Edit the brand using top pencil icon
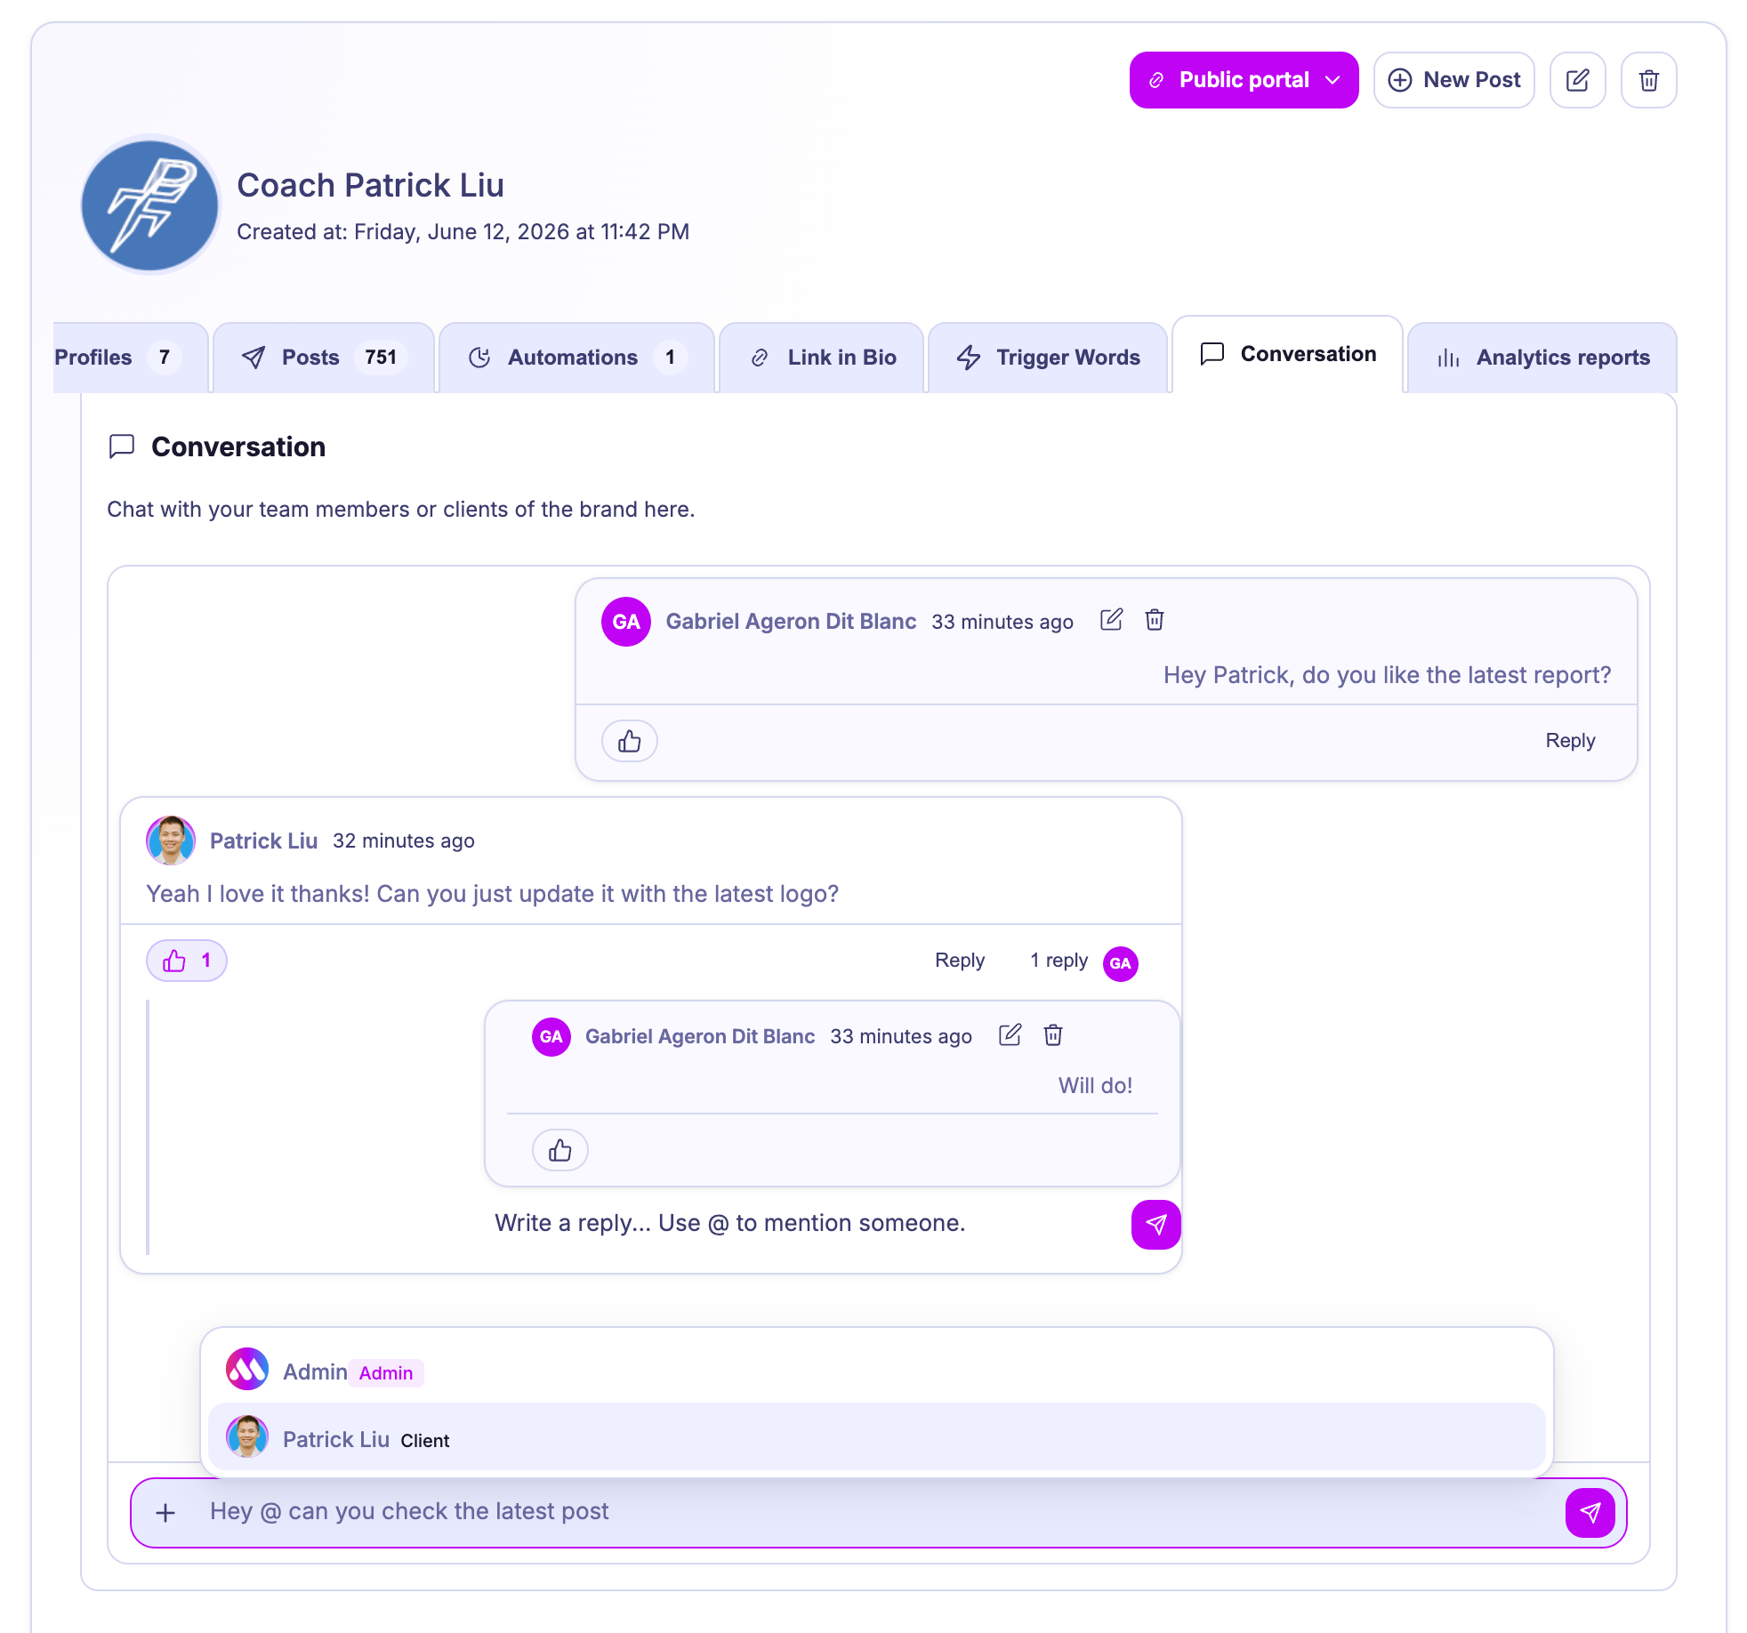 [1577, 80]
